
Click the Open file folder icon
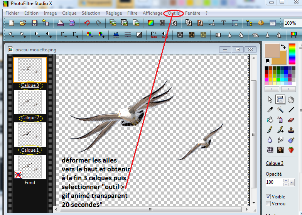(x=23, y=23)
